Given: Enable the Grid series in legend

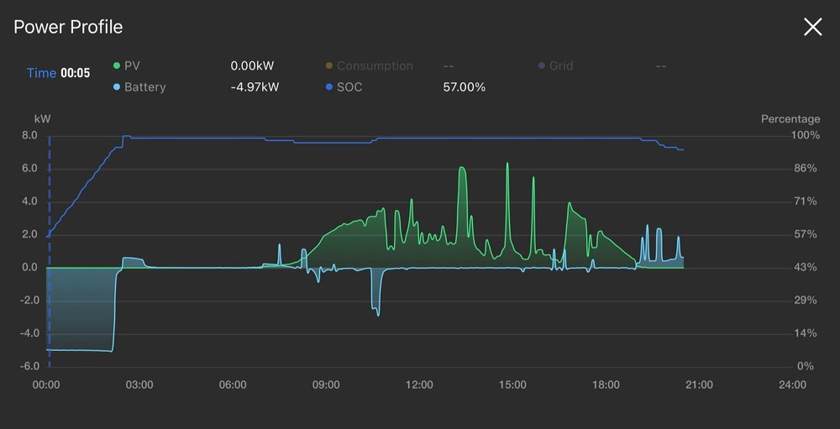Looking at the screenshot, I should pos(555,65).
